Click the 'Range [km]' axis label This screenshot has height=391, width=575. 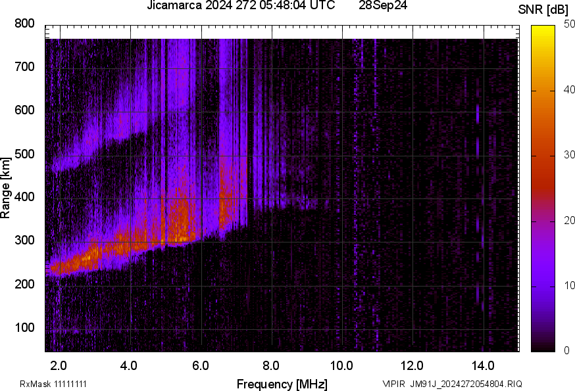pos(5,188)
